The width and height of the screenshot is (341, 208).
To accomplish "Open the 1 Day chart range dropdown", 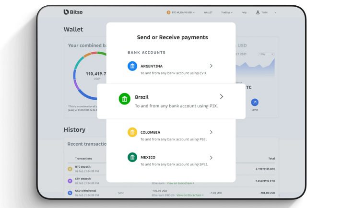I will click(x=266, y=54).
